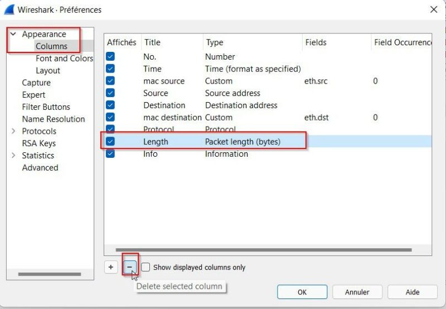This screenshot has height=309, width=446.
Task: Toggle the mac source column checkbox
Action: [110, 81]
